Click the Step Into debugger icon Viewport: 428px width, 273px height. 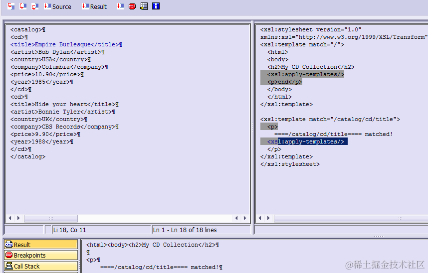point(11,6)
